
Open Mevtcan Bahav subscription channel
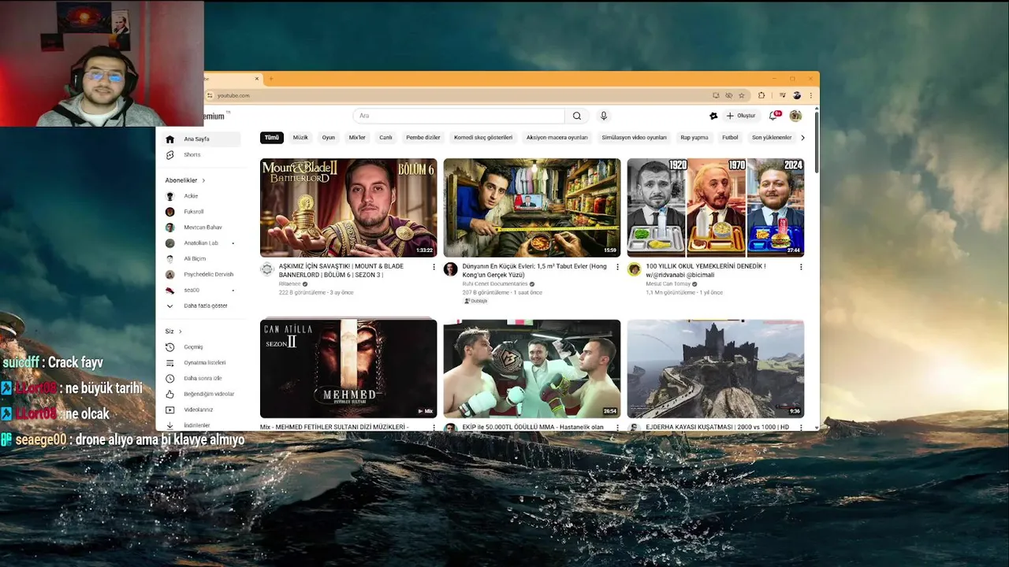coord(201,228)
